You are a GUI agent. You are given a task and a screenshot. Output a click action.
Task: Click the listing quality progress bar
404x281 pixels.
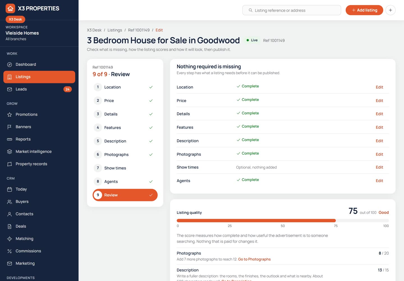[x=283, y=221]
